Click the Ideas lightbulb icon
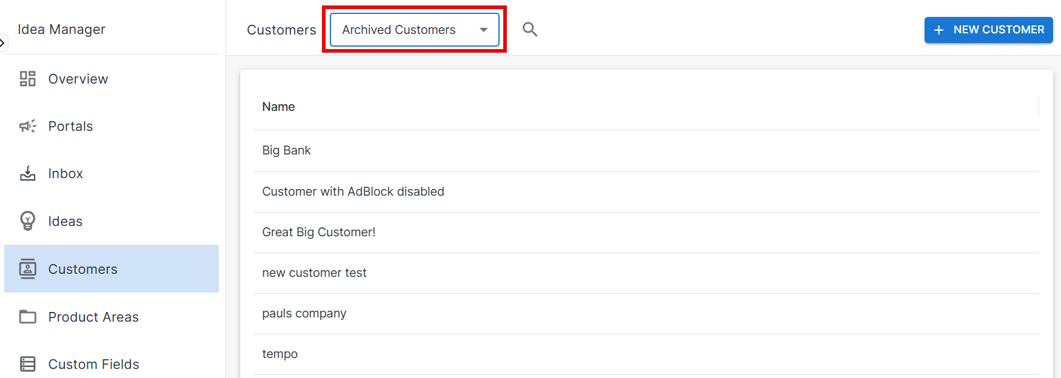 point(28,221)
